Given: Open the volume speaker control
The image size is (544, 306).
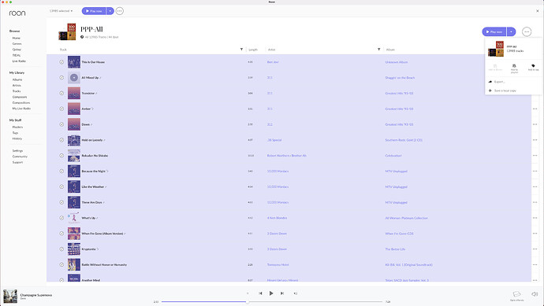Looking at the screenshot, I should [535, 294].
